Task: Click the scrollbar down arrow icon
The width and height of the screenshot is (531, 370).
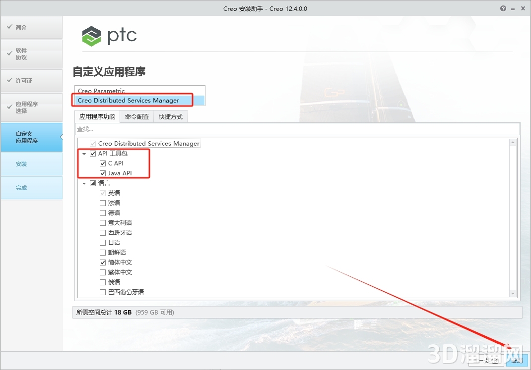Action: [513, 293]
